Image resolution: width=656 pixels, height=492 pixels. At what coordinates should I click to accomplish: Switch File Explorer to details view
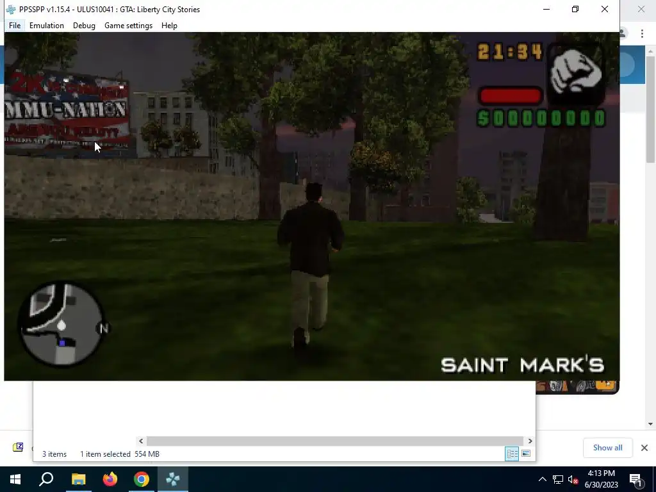click(x=512, y=454)
